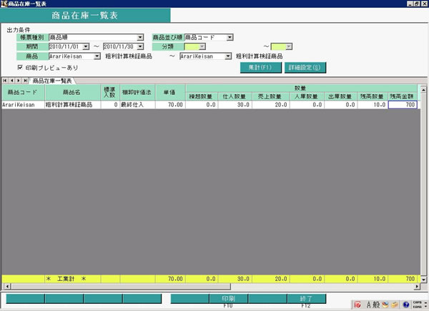Open the 商品並び順 dropdown
This screenshot has height=311, width=429.
coord(230,37)
